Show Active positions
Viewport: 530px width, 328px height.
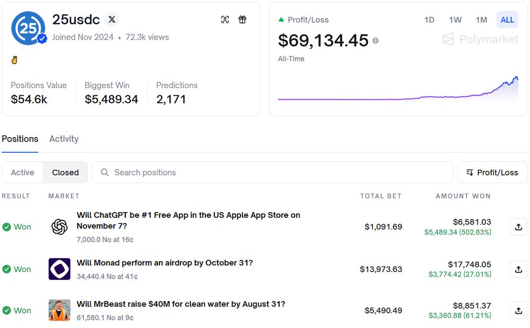click(23, 172)
